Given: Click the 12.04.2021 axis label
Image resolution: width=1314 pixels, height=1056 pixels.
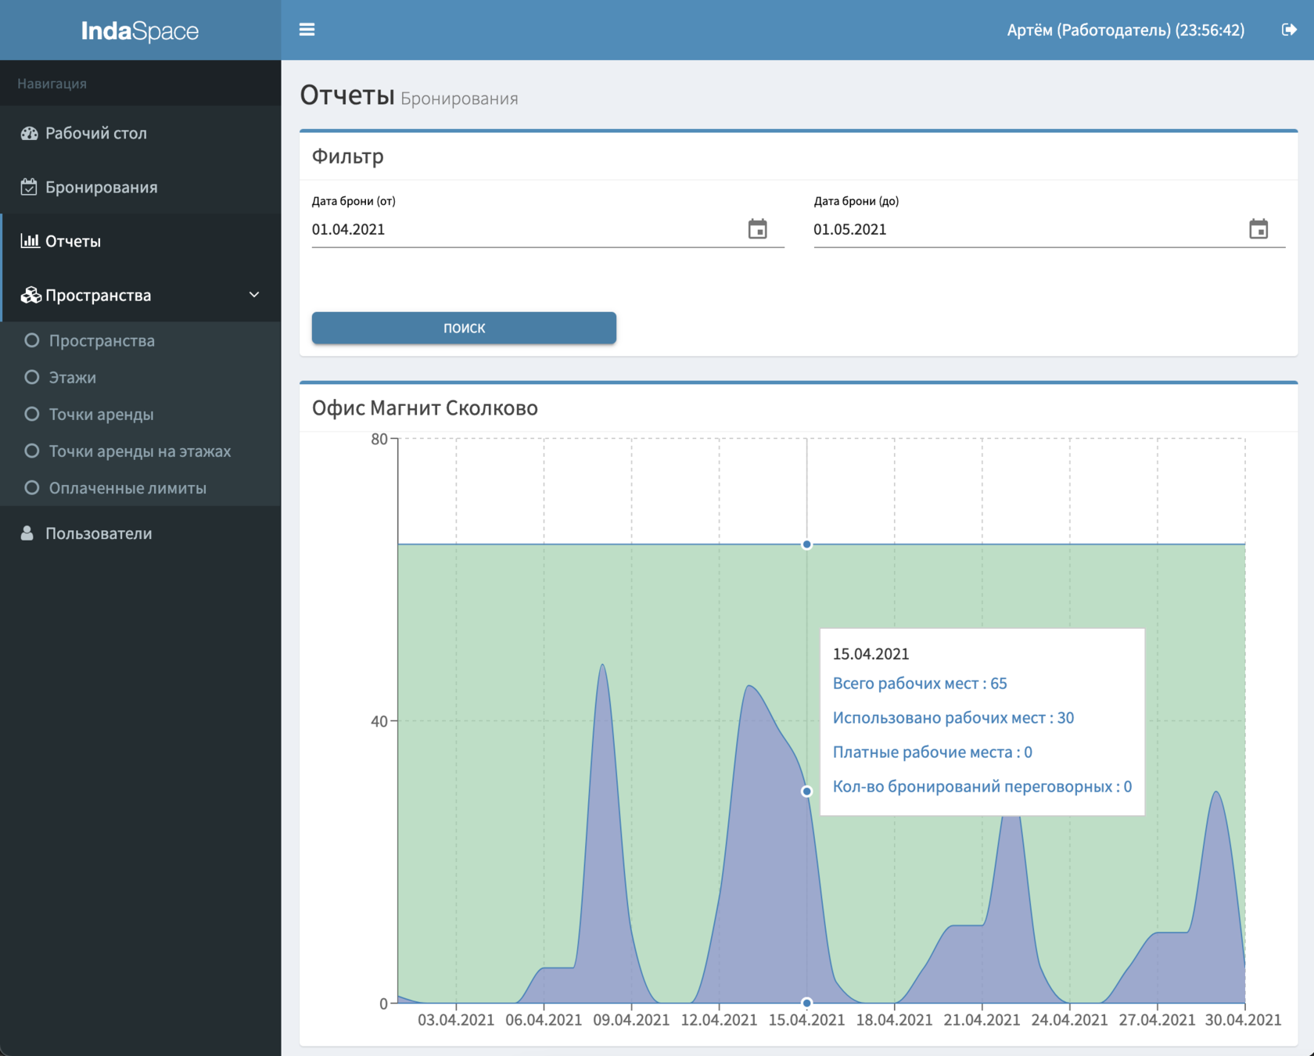Looking at the screenshot, I should coord(719,1019).
